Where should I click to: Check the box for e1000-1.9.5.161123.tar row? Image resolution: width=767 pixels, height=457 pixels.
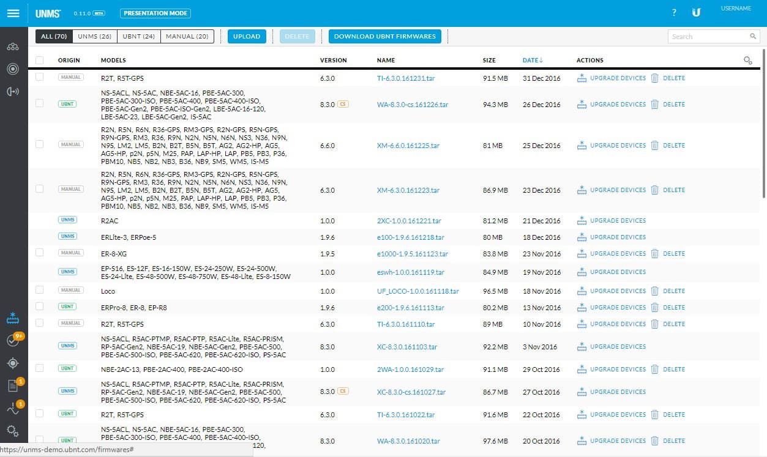pos(40,253)
